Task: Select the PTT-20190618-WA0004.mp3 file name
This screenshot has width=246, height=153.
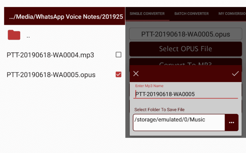Action: pos(50,55)
